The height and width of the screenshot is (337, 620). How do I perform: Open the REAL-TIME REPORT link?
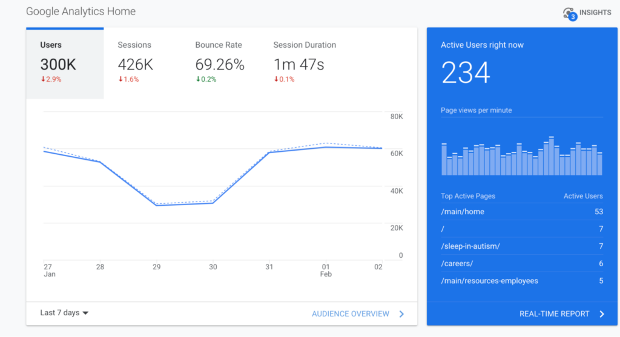point(554,313)
